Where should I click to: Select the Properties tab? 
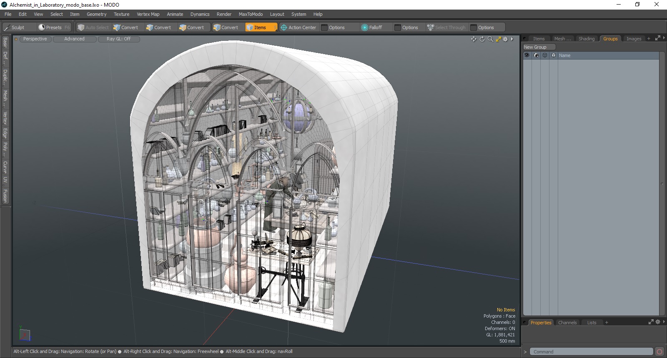541,323
